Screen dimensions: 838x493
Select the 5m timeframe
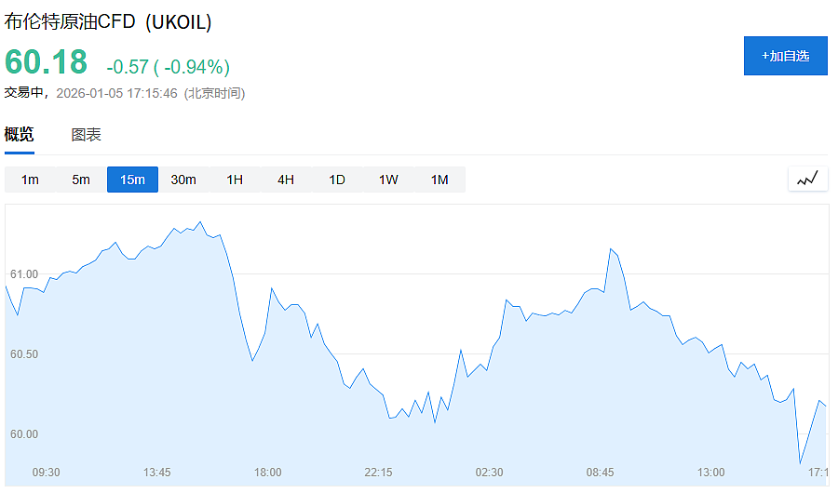[x=81, y=180]
